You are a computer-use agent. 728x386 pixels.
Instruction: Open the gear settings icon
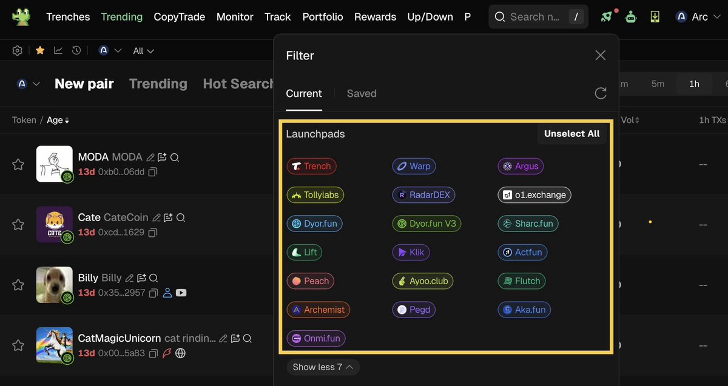click(18, 51)
